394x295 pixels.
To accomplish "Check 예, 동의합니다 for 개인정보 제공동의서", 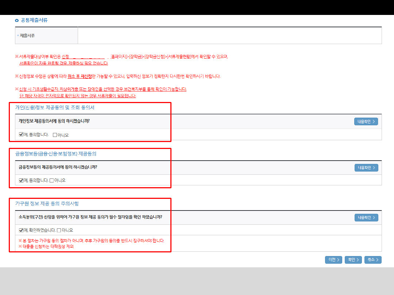I will click(21, 135).
